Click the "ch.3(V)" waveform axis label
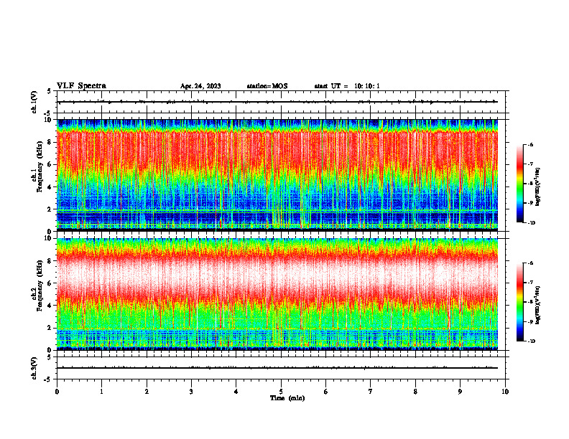 [x=34, y=368]
